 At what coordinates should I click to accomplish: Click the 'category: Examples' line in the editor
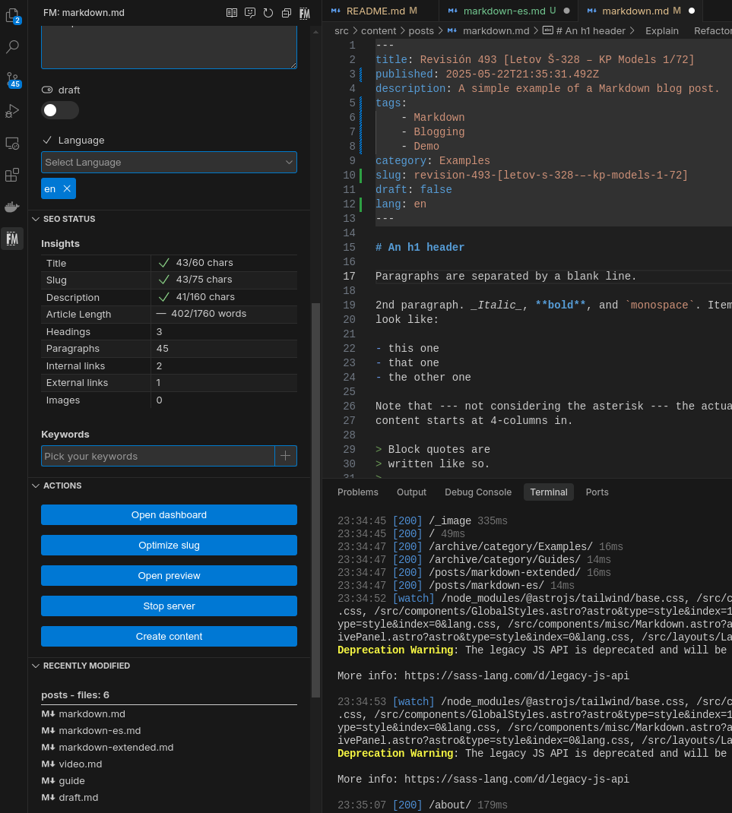click(433, 161)
